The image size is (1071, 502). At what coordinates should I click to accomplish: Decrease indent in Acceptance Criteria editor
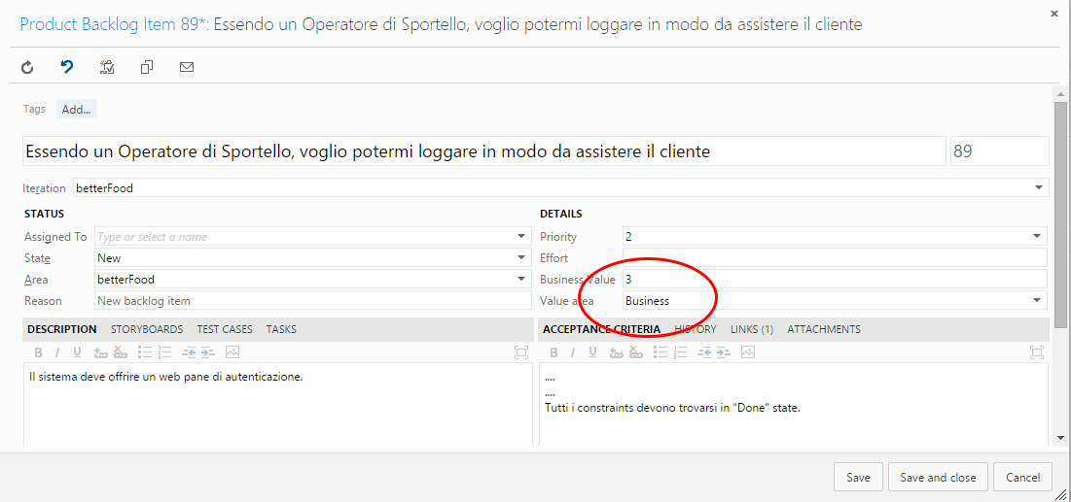pos(704,352)
